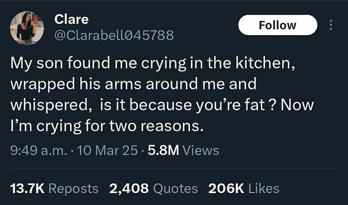Click the display name Clare

71,19
